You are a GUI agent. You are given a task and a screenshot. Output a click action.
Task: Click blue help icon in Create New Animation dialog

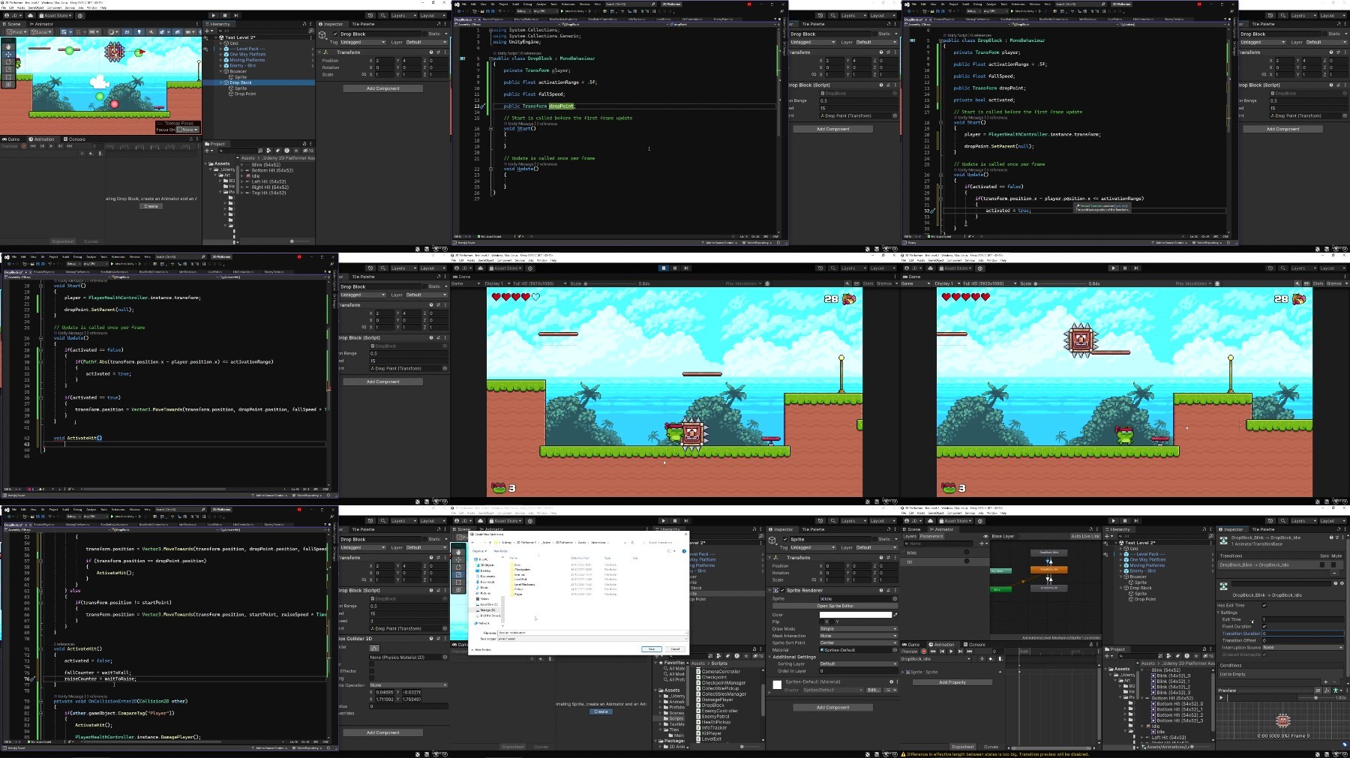(684, 551)
